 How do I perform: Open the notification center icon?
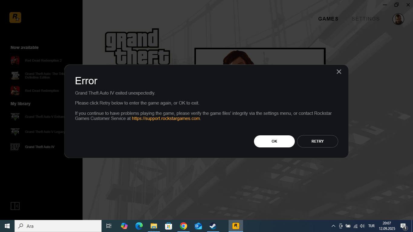click(x=403, y=226)
